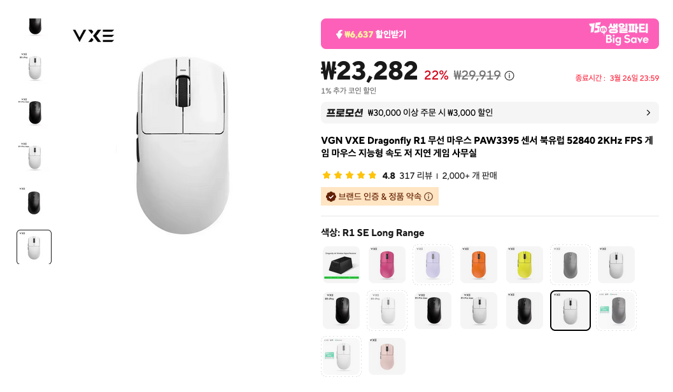Click the lightning bolt discount icon

point(339,34)
